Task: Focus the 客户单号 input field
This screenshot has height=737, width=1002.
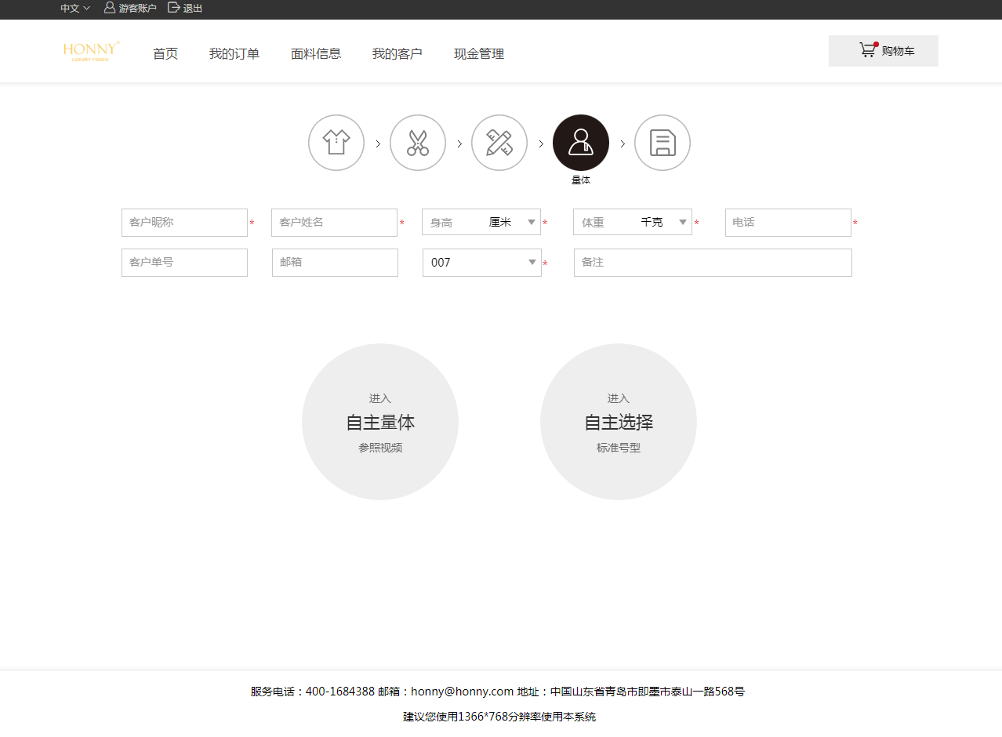Action: 184,263
